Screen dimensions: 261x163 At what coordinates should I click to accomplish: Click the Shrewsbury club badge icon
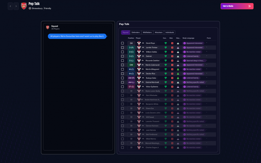[30, 8]
